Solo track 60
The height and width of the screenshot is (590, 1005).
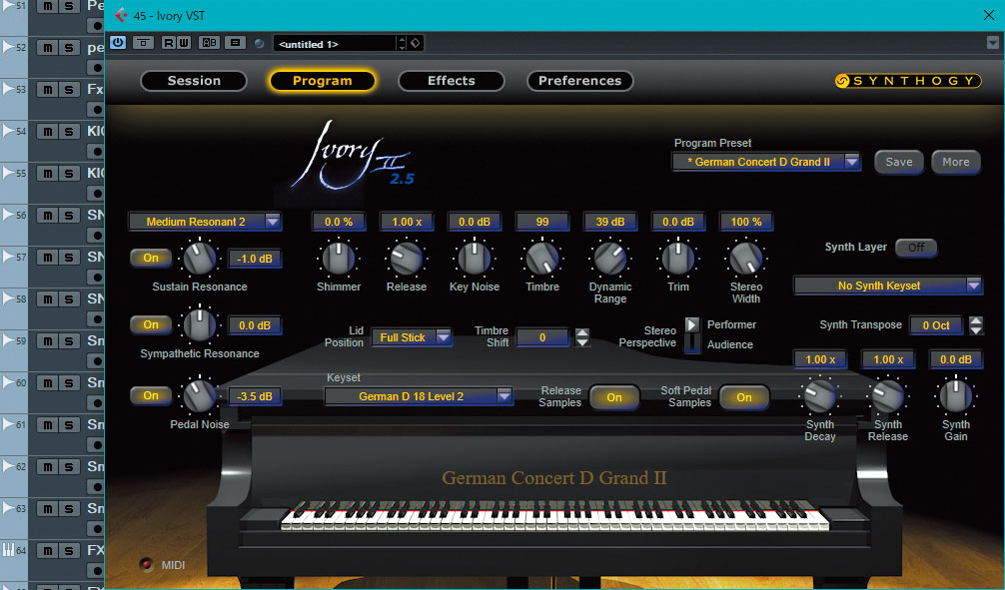69,383
